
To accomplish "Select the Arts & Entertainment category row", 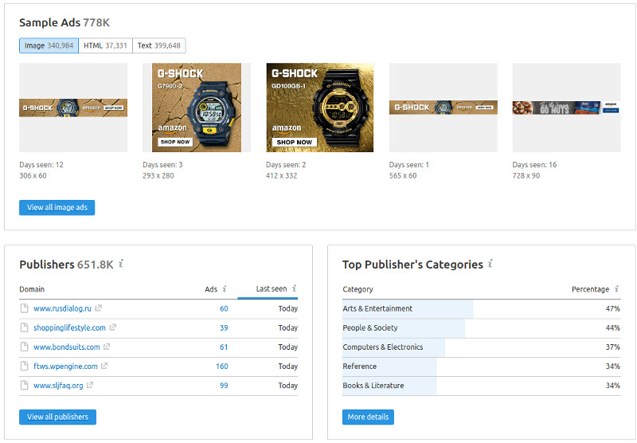I will (482, 309).
